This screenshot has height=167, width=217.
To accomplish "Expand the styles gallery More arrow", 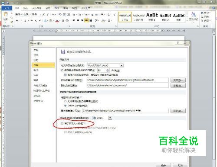I will point(187,20).
